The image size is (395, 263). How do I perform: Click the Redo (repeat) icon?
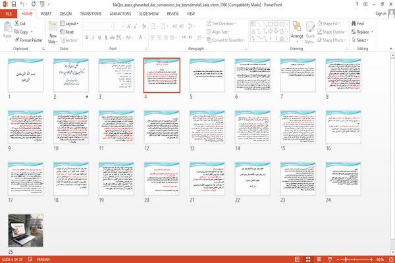[34, 5]
